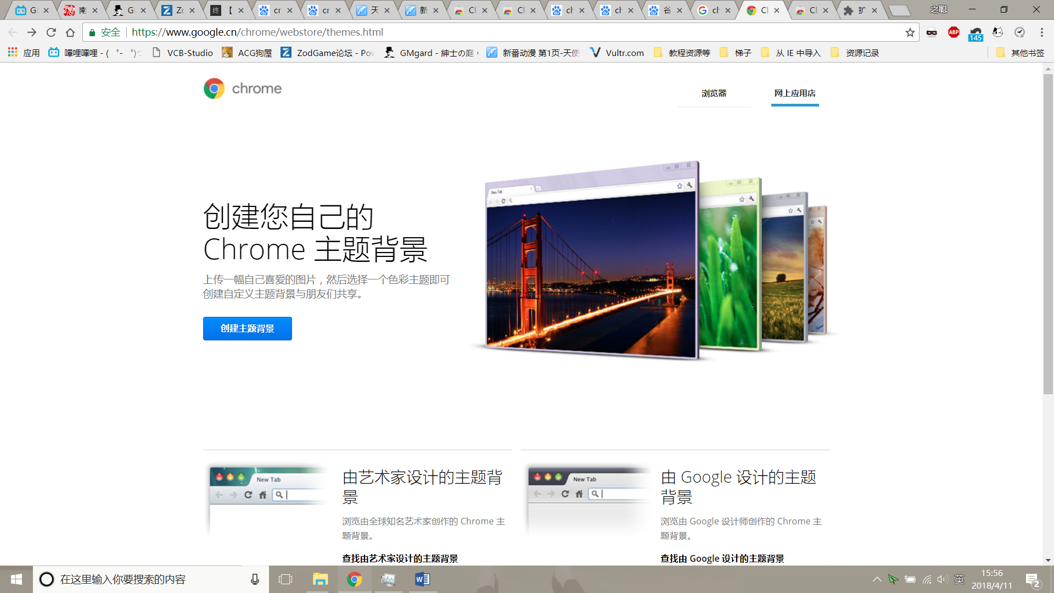Close the active Chrome themes tab
Screen dimensions: 1054x593
(x=777, y=10)
